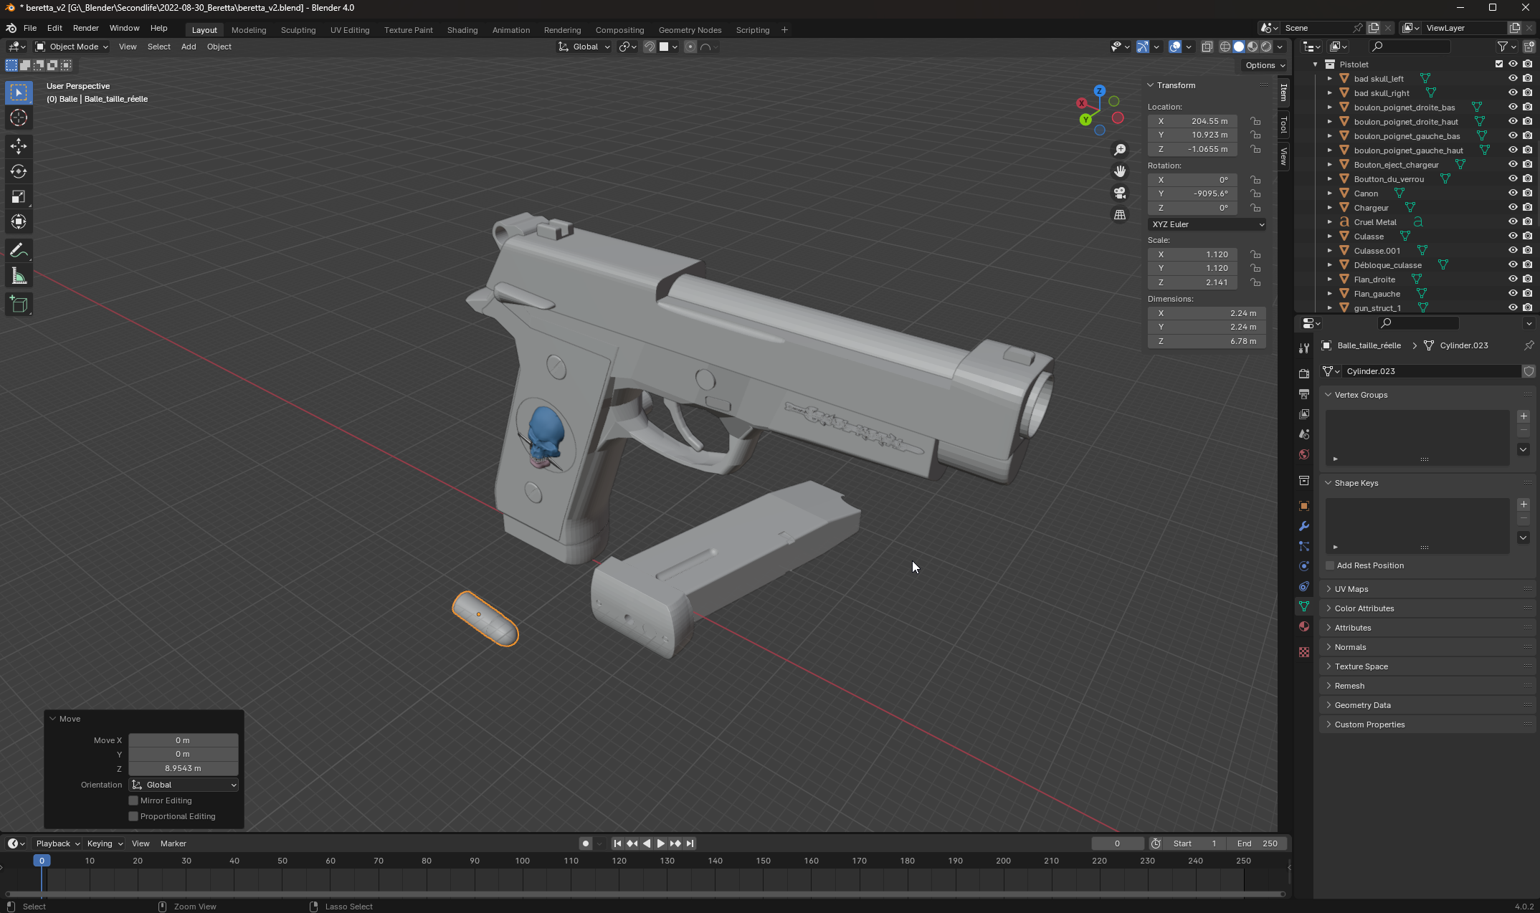
Task: Click the pan view hand icon
Action: (1120, 171)
